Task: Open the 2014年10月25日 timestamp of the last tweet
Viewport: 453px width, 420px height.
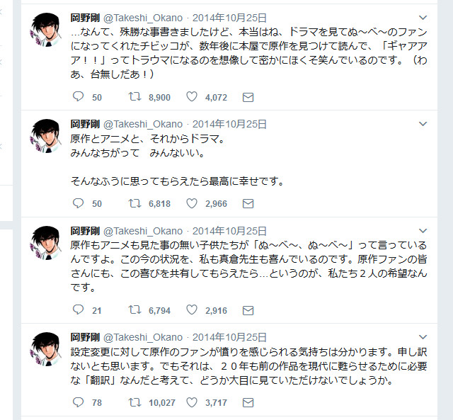Action: coord(229,337)
